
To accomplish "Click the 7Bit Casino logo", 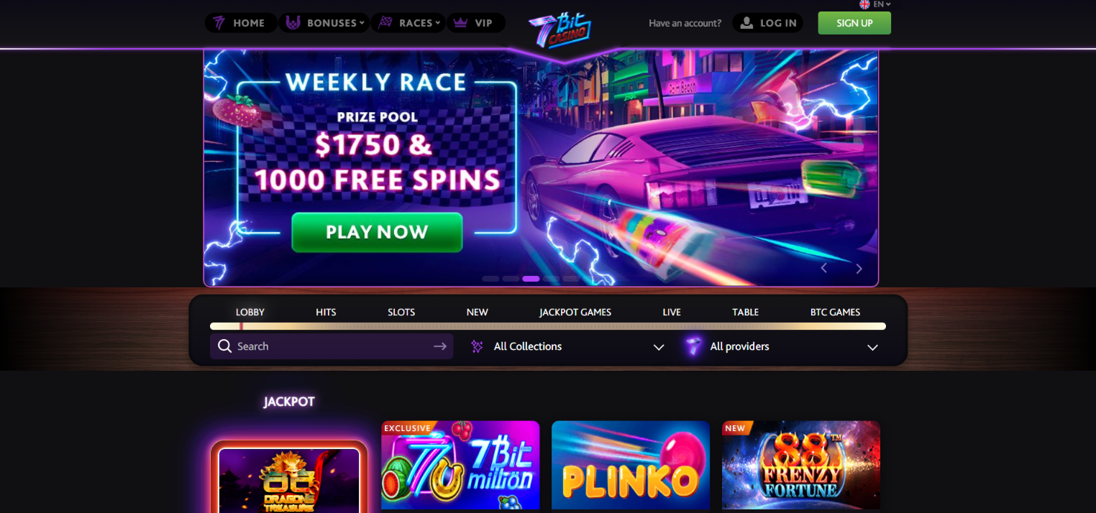I will (x=560, y=29).
